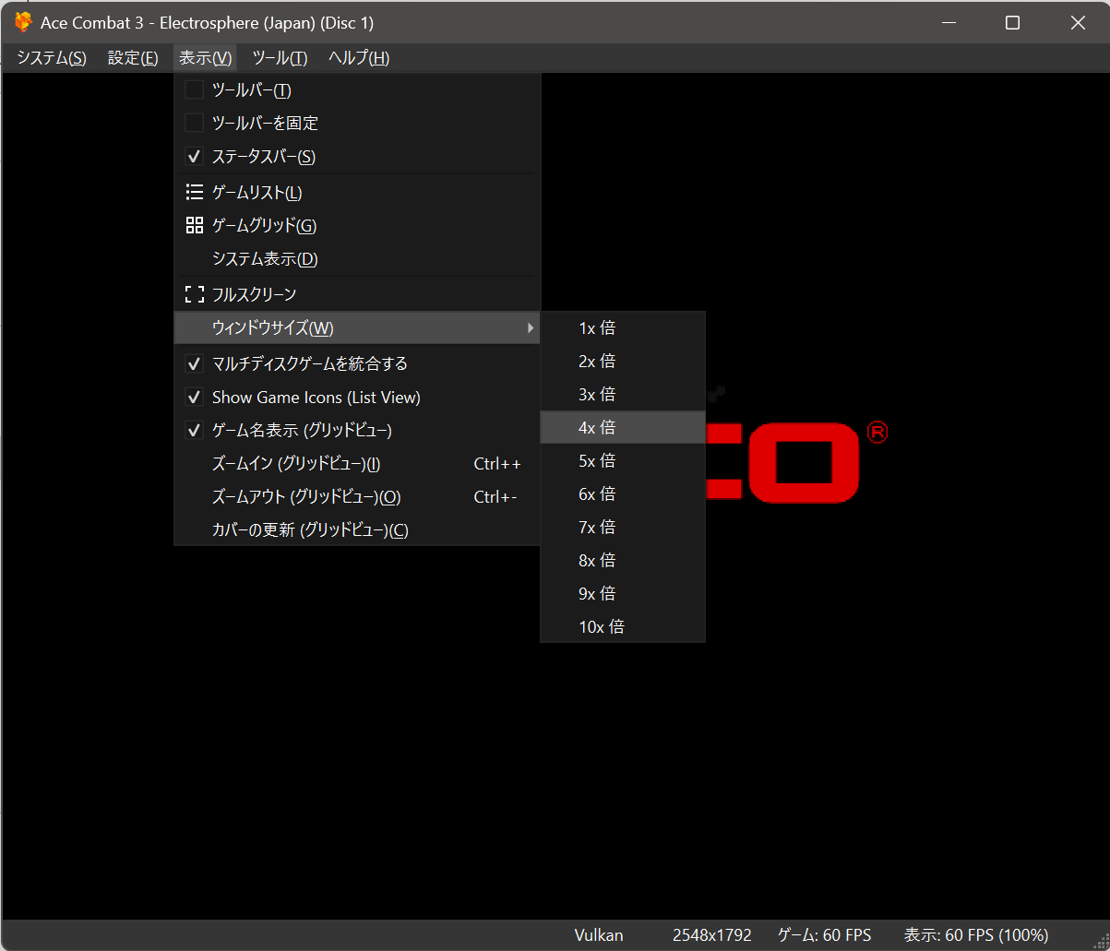Expand the ウィンドウサイズ submenu arrow
This screenshot has width=1110, height=951.
[x=530, y=327]
